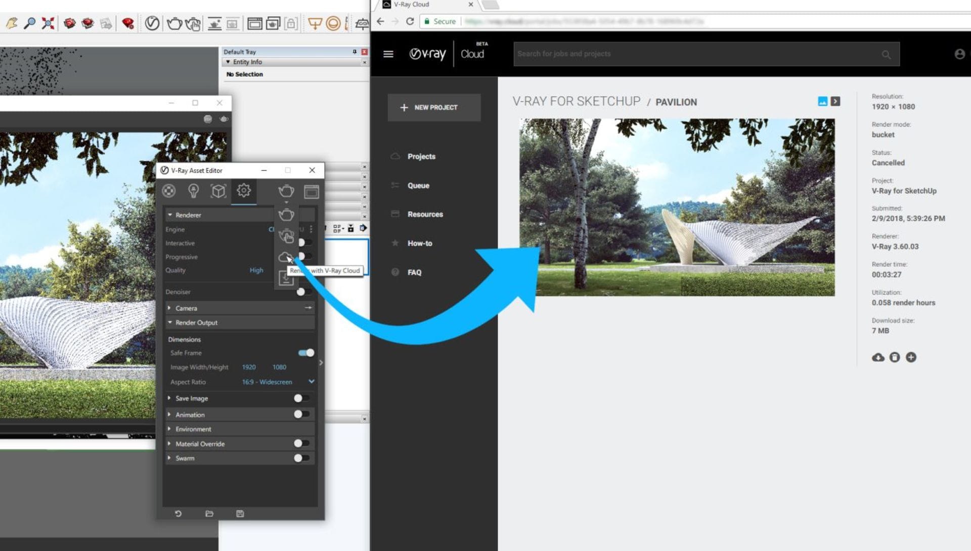Enable Material Override toggle
The height and width of the screenshot is (551, 971).
point(301,443)
